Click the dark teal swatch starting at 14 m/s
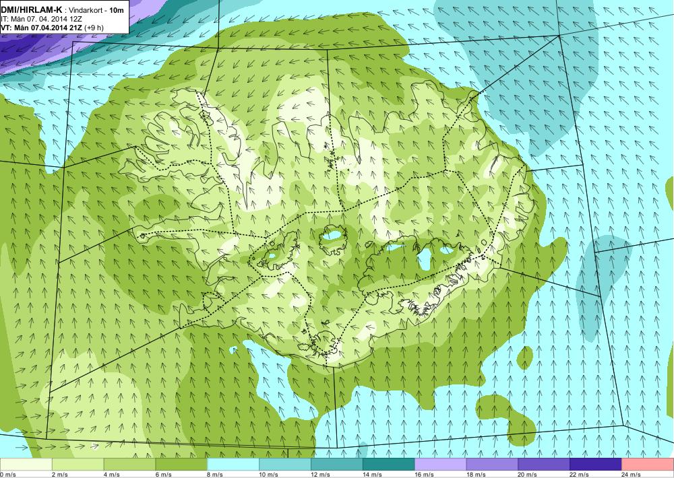 point(389,465)
